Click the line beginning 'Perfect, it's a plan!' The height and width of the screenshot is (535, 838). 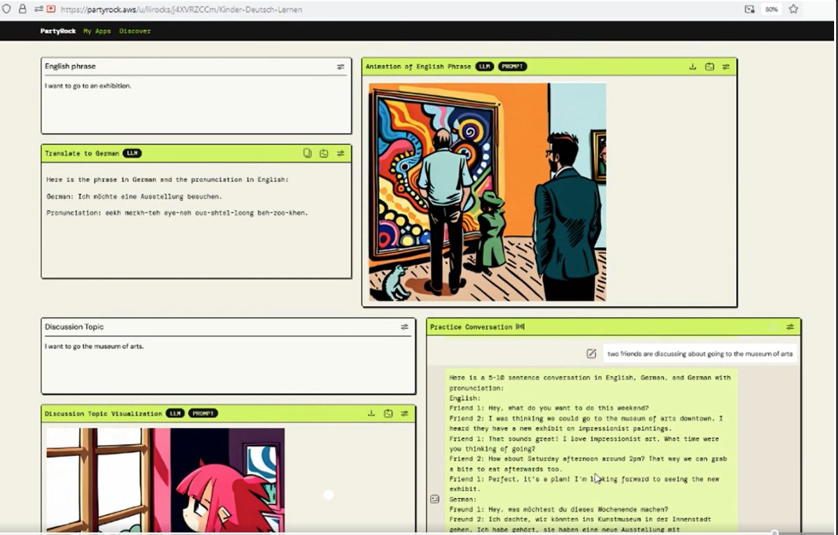584,484
